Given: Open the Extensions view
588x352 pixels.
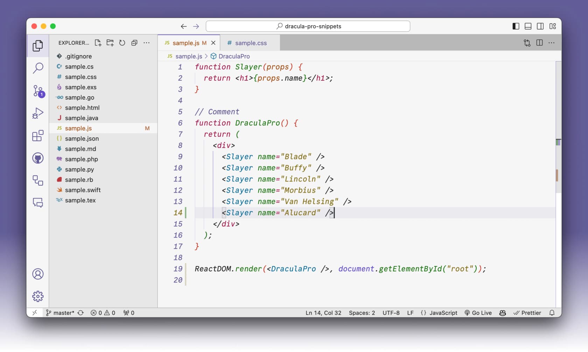Looking at the screenshot, I should click(37, 136).
